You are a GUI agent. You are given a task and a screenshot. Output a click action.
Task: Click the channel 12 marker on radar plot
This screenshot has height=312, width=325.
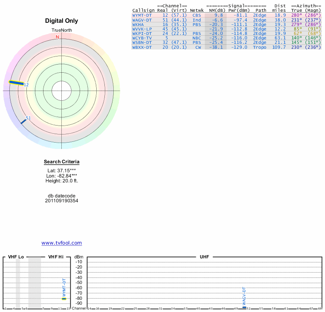tap(16, 83)
